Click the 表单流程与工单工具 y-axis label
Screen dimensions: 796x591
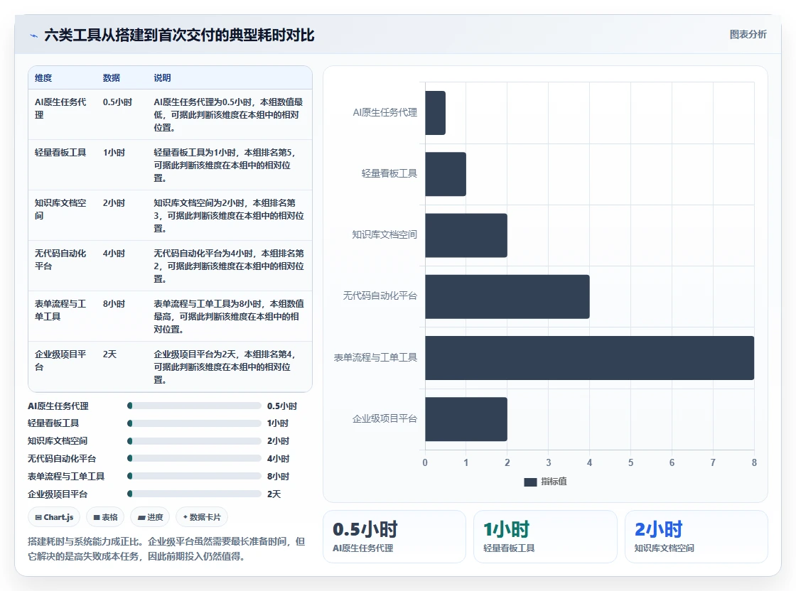pos(375,357)
